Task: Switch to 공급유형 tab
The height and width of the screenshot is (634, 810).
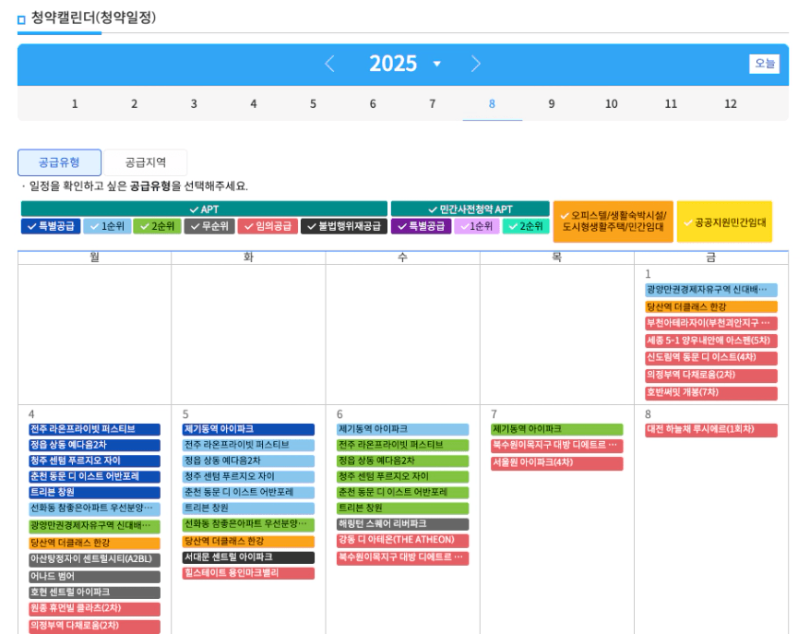Action: coord(59,162)
